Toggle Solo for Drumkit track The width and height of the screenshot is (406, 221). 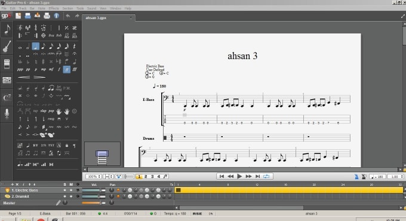(x=64, y=197)
